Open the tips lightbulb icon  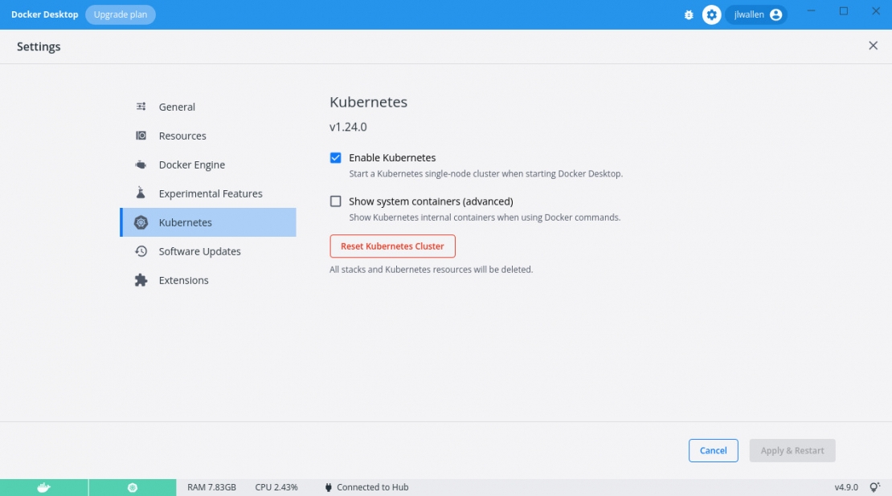[877, 487]
